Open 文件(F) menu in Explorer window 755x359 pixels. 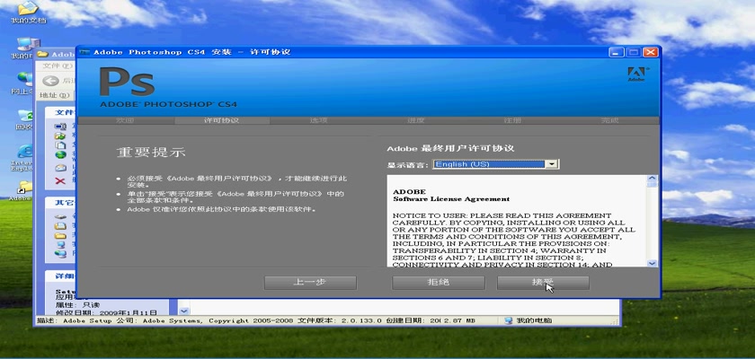tap(57, 66)
